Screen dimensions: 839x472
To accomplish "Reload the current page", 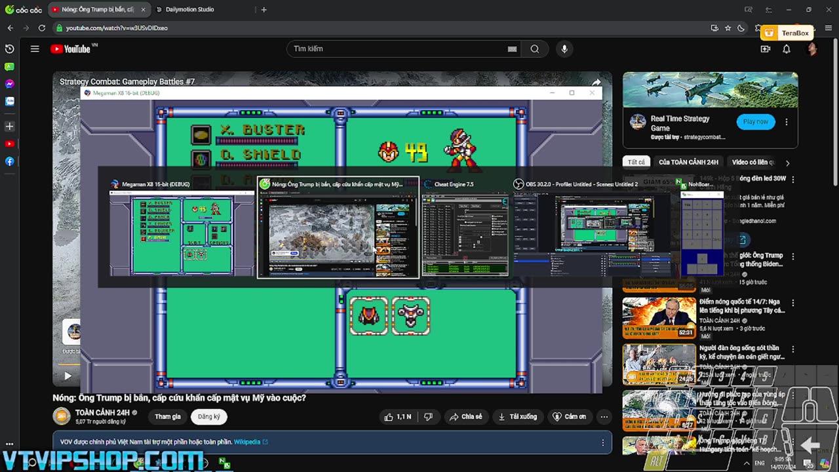I will 42,28.
